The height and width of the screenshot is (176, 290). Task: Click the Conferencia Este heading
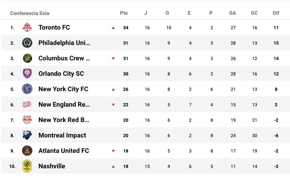(30, 13)
